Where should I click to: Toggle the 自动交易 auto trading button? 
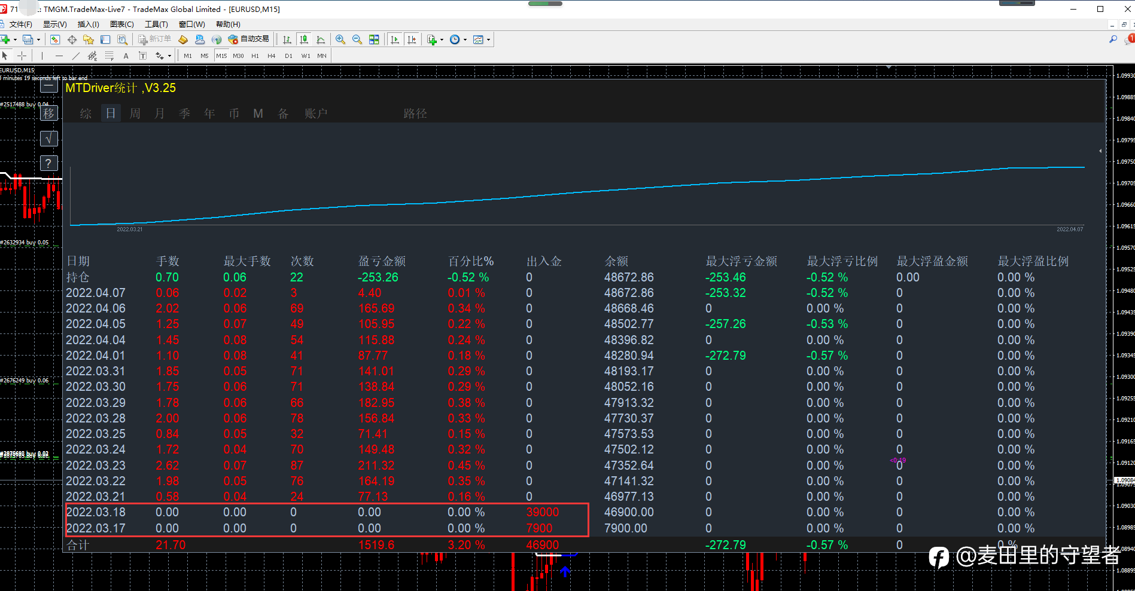click(x=249, y=39)
